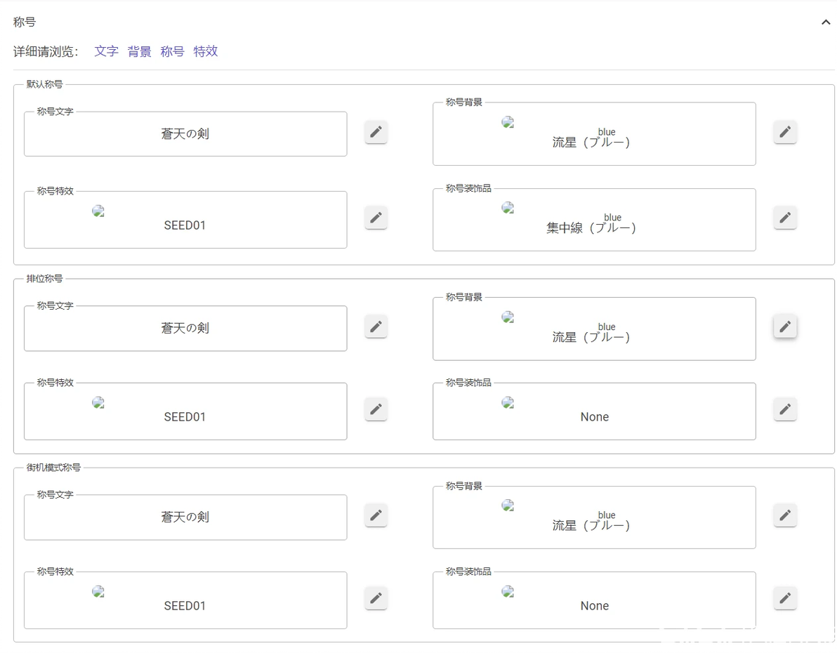Open the 特效 details link

(x=206, y=51)
